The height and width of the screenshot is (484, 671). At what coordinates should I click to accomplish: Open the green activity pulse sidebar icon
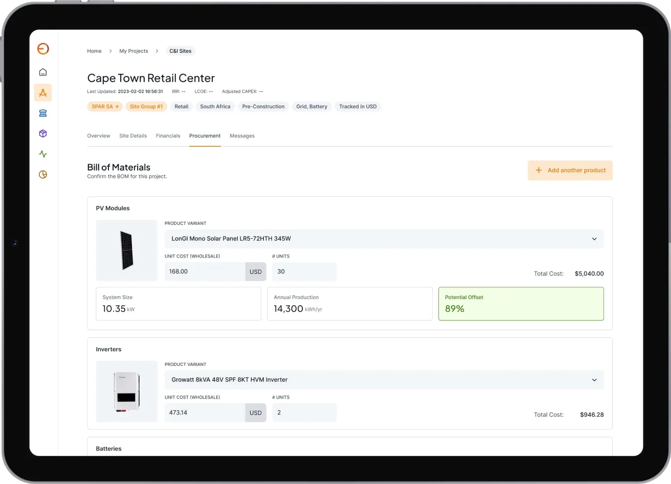click(43, 154)
